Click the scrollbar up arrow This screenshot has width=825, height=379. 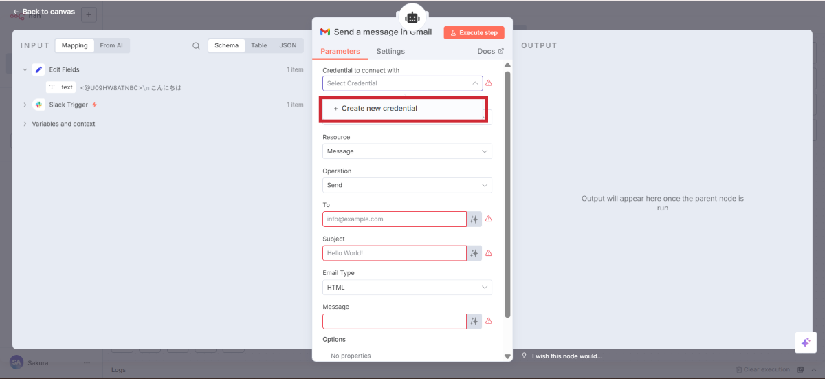pos(508,65)
